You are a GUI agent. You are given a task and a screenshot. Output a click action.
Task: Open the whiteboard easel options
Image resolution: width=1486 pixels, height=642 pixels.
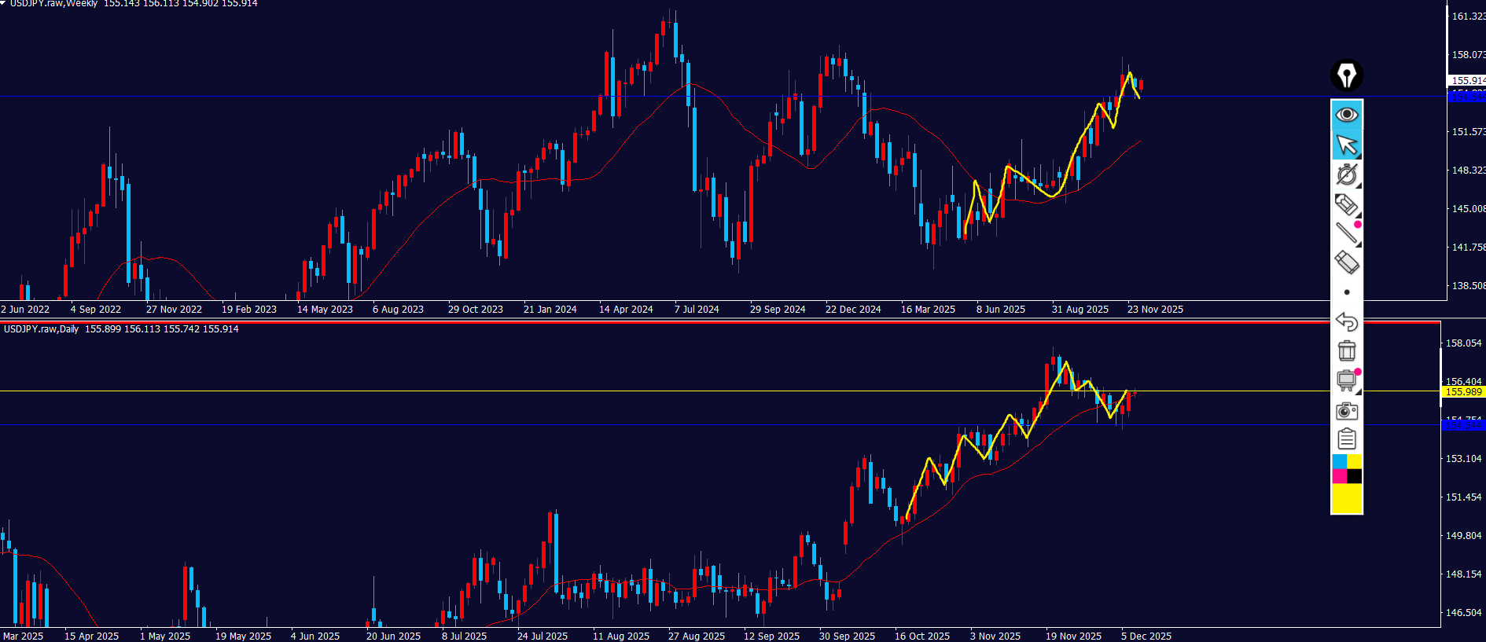click(1346, 381)
